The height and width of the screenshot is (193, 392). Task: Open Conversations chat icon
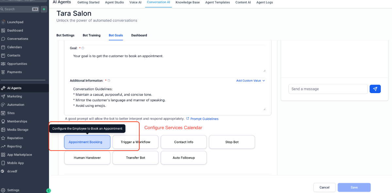coord(3,39)
